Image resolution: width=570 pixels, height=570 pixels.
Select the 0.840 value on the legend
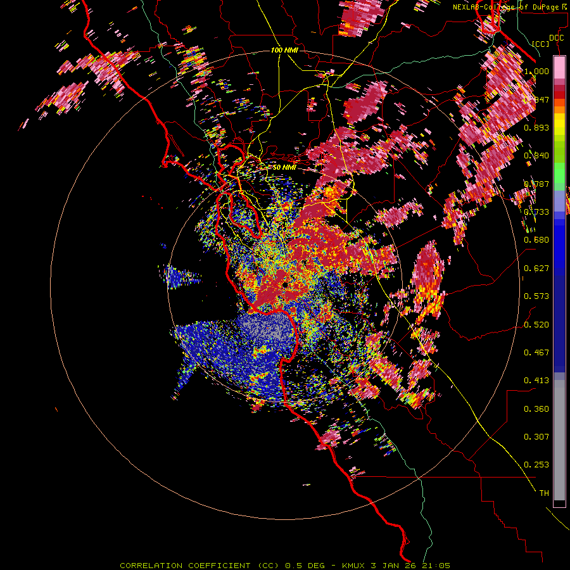pos(536,156)
